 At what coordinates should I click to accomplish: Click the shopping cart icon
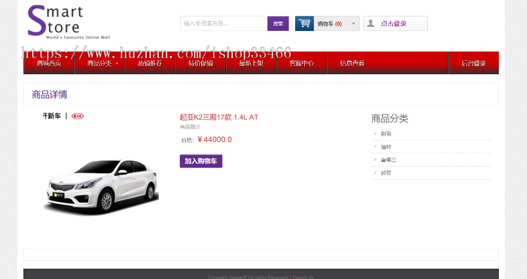(304, 23)
